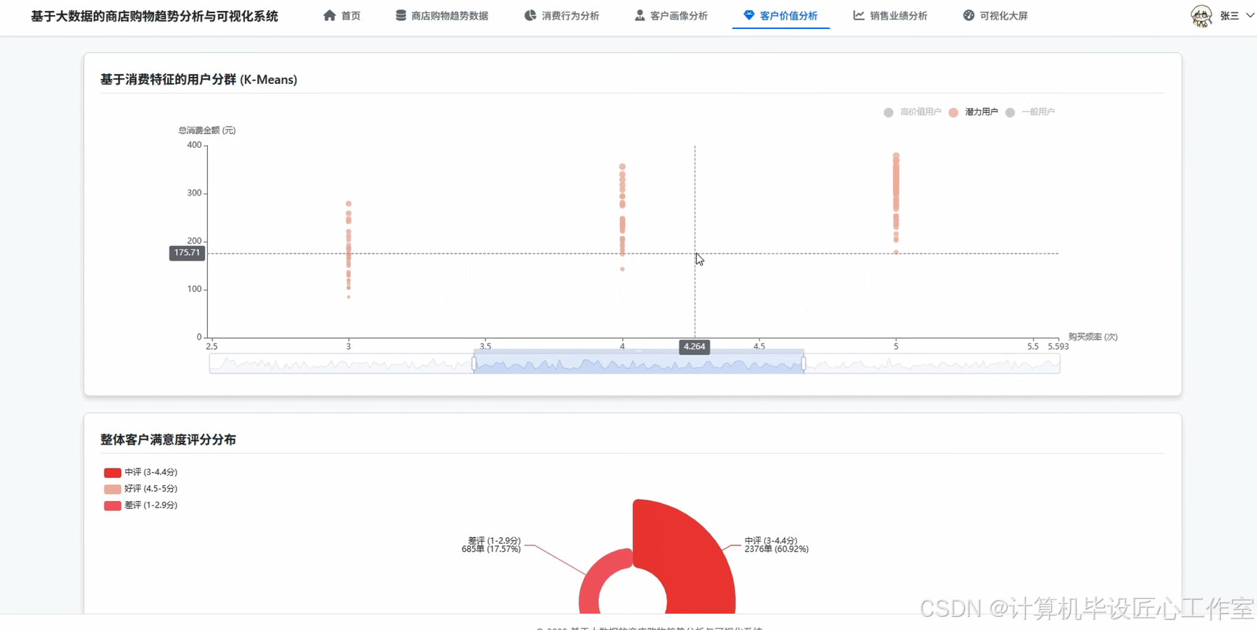Toggle the 一般用户 legend series
The image size is (1257, 630).
[1030, 112]
